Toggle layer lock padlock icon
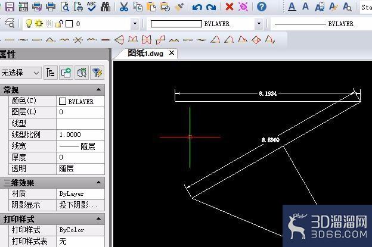Screen dimensions: 372x247 point(59,23)
